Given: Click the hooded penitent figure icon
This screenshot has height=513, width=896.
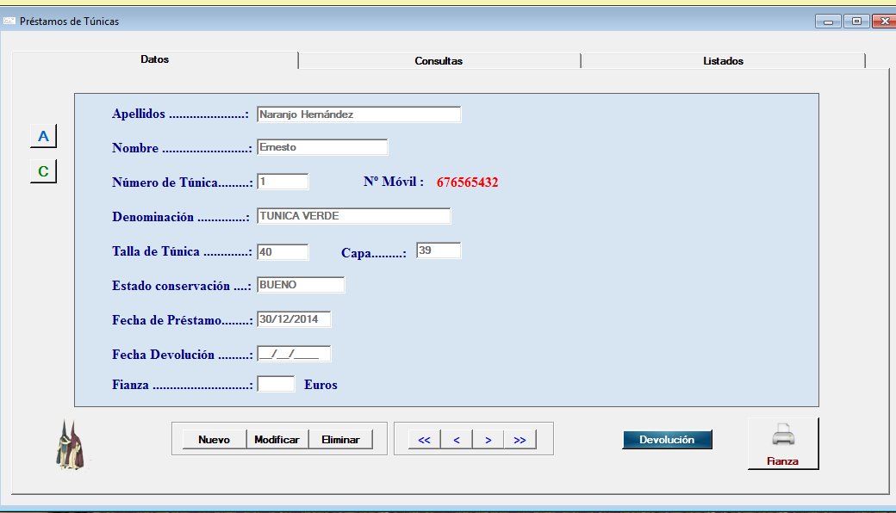Looking at the screenshot, I should (71, 444).
